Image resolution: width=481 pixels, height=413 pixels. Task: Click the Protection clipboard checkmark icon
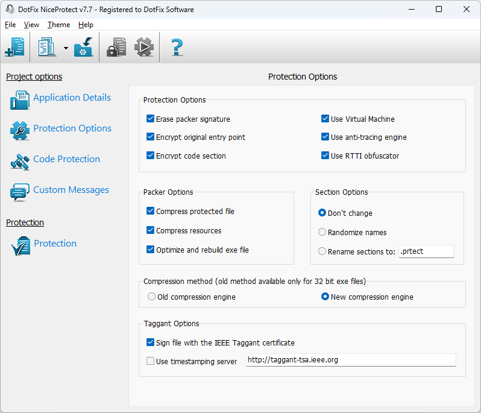21,246
